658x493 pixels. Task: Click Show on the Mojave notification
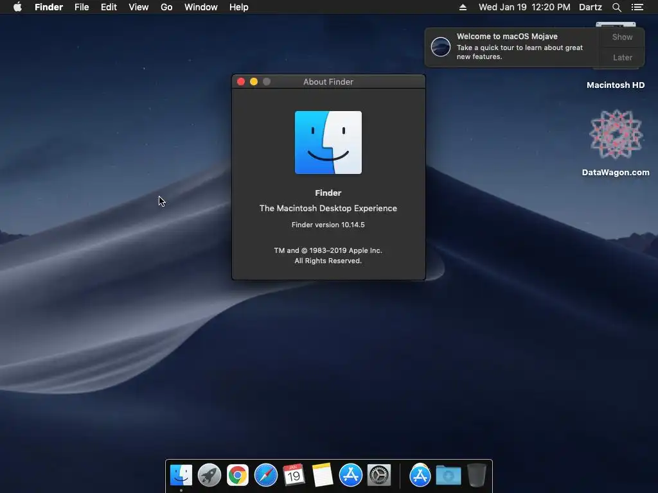(x=622, y=37)
